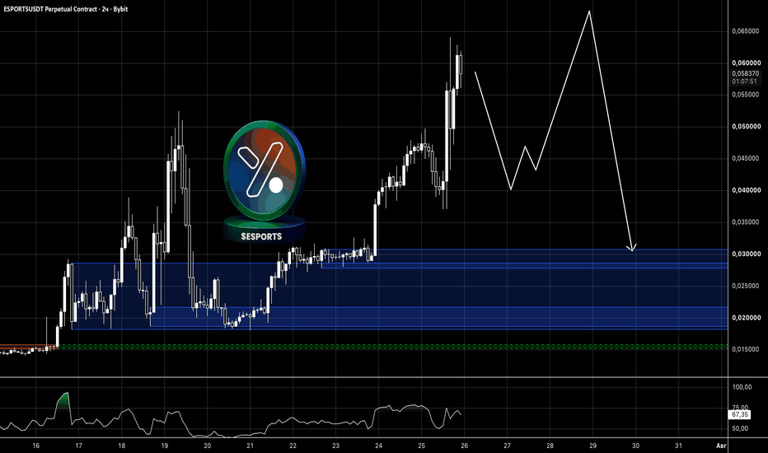The height and width of the screenshot is (453, 768).
Task: Click the 0,020000 price axis label
Action: (x=746, y=317)
